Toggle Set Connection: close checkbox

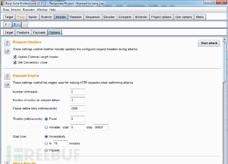point(15,62)
